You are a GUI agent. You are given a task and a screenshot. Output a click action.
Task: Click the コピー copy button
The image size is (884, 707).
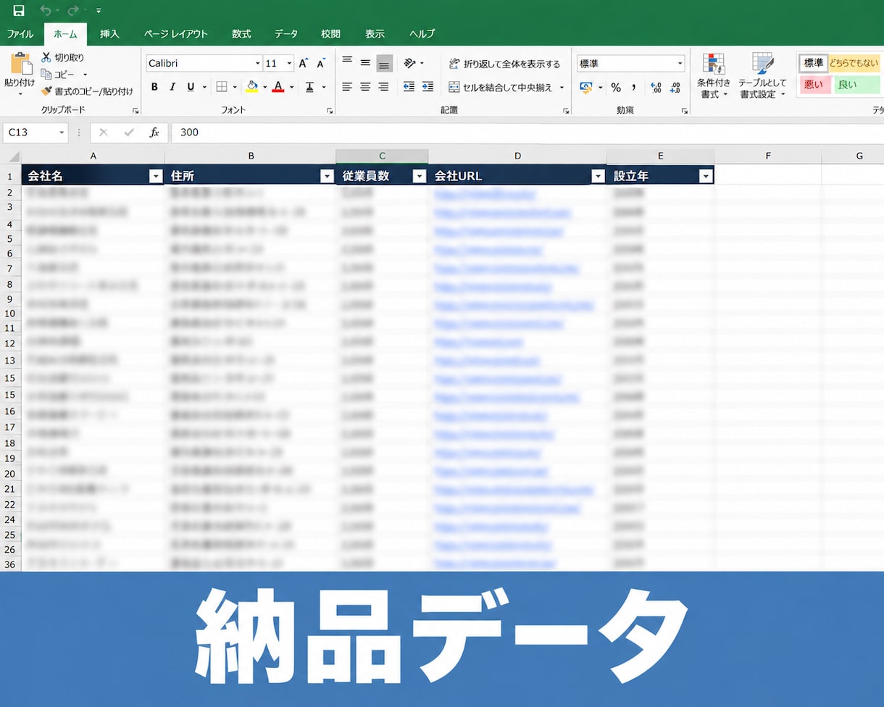click(59, 75)
